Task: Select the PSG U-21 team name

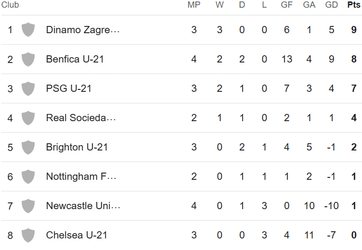Action: [69, 88]
